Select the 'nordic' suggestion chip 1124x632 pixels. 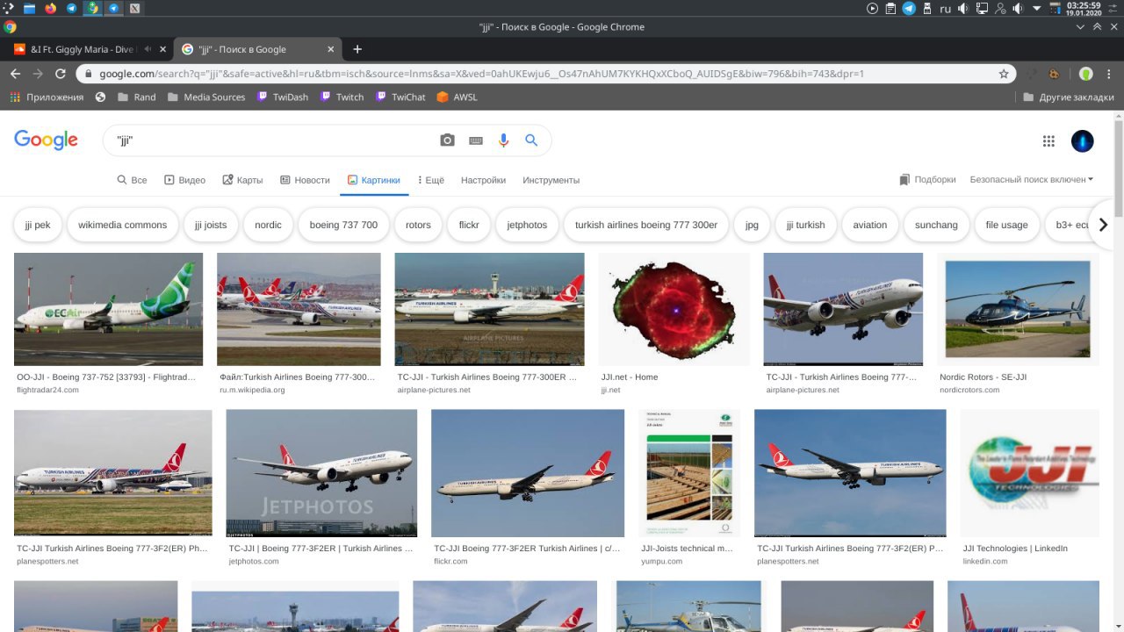268,225
